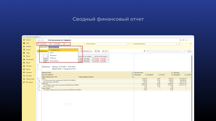Go forward with the right arrow button
Image resolution: width=216 pixels, height=121 pixels.
42,40
